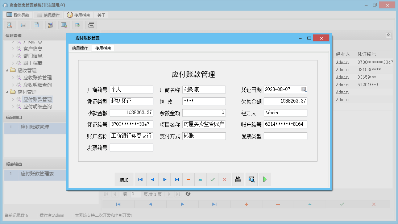Click the red delete record icon

tap(188, 179)
